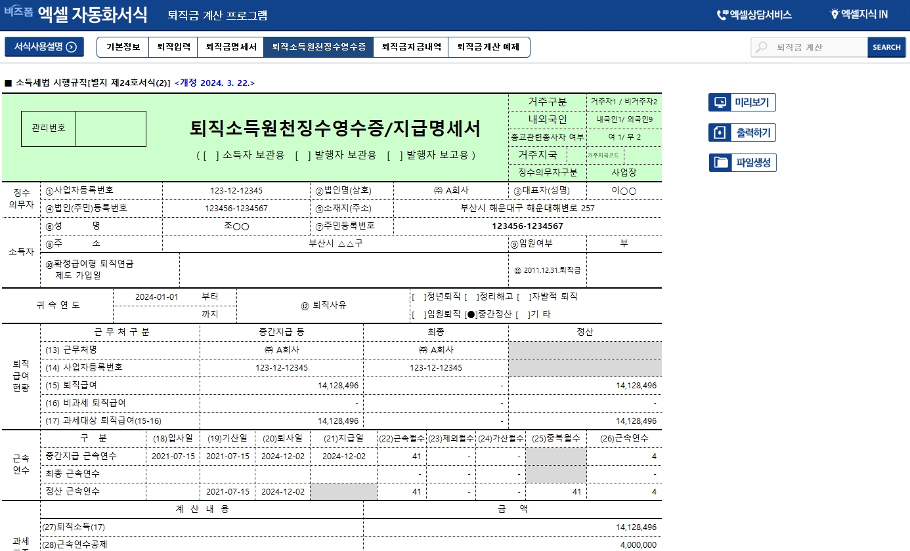Click business number 123-12-12345 in 징수의무자
910x551 pixels.
click(x=236, y=190)
